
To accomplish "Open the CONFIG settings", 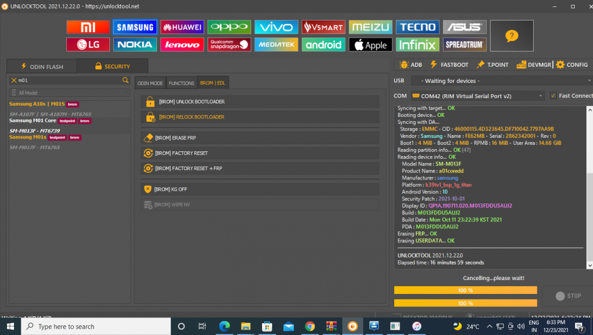I will (x=572, y=65).
